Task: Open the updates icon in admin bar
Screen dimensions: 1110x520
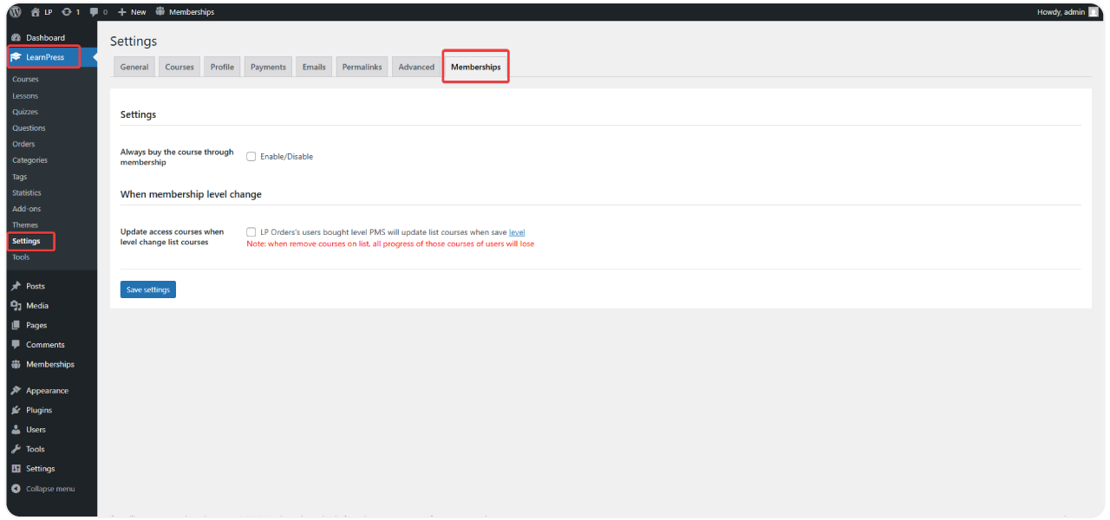Action: click(x=67, y=12)
